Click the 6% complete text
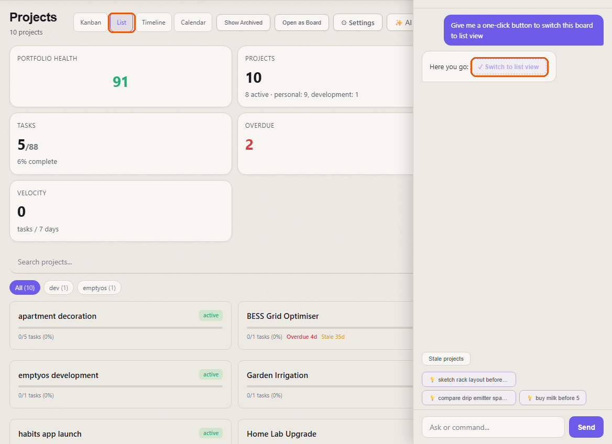 37,161
